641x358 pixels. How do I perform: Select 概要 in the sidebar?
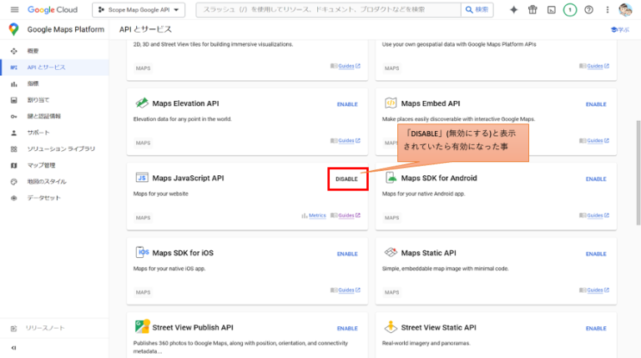tap(33, 51)
